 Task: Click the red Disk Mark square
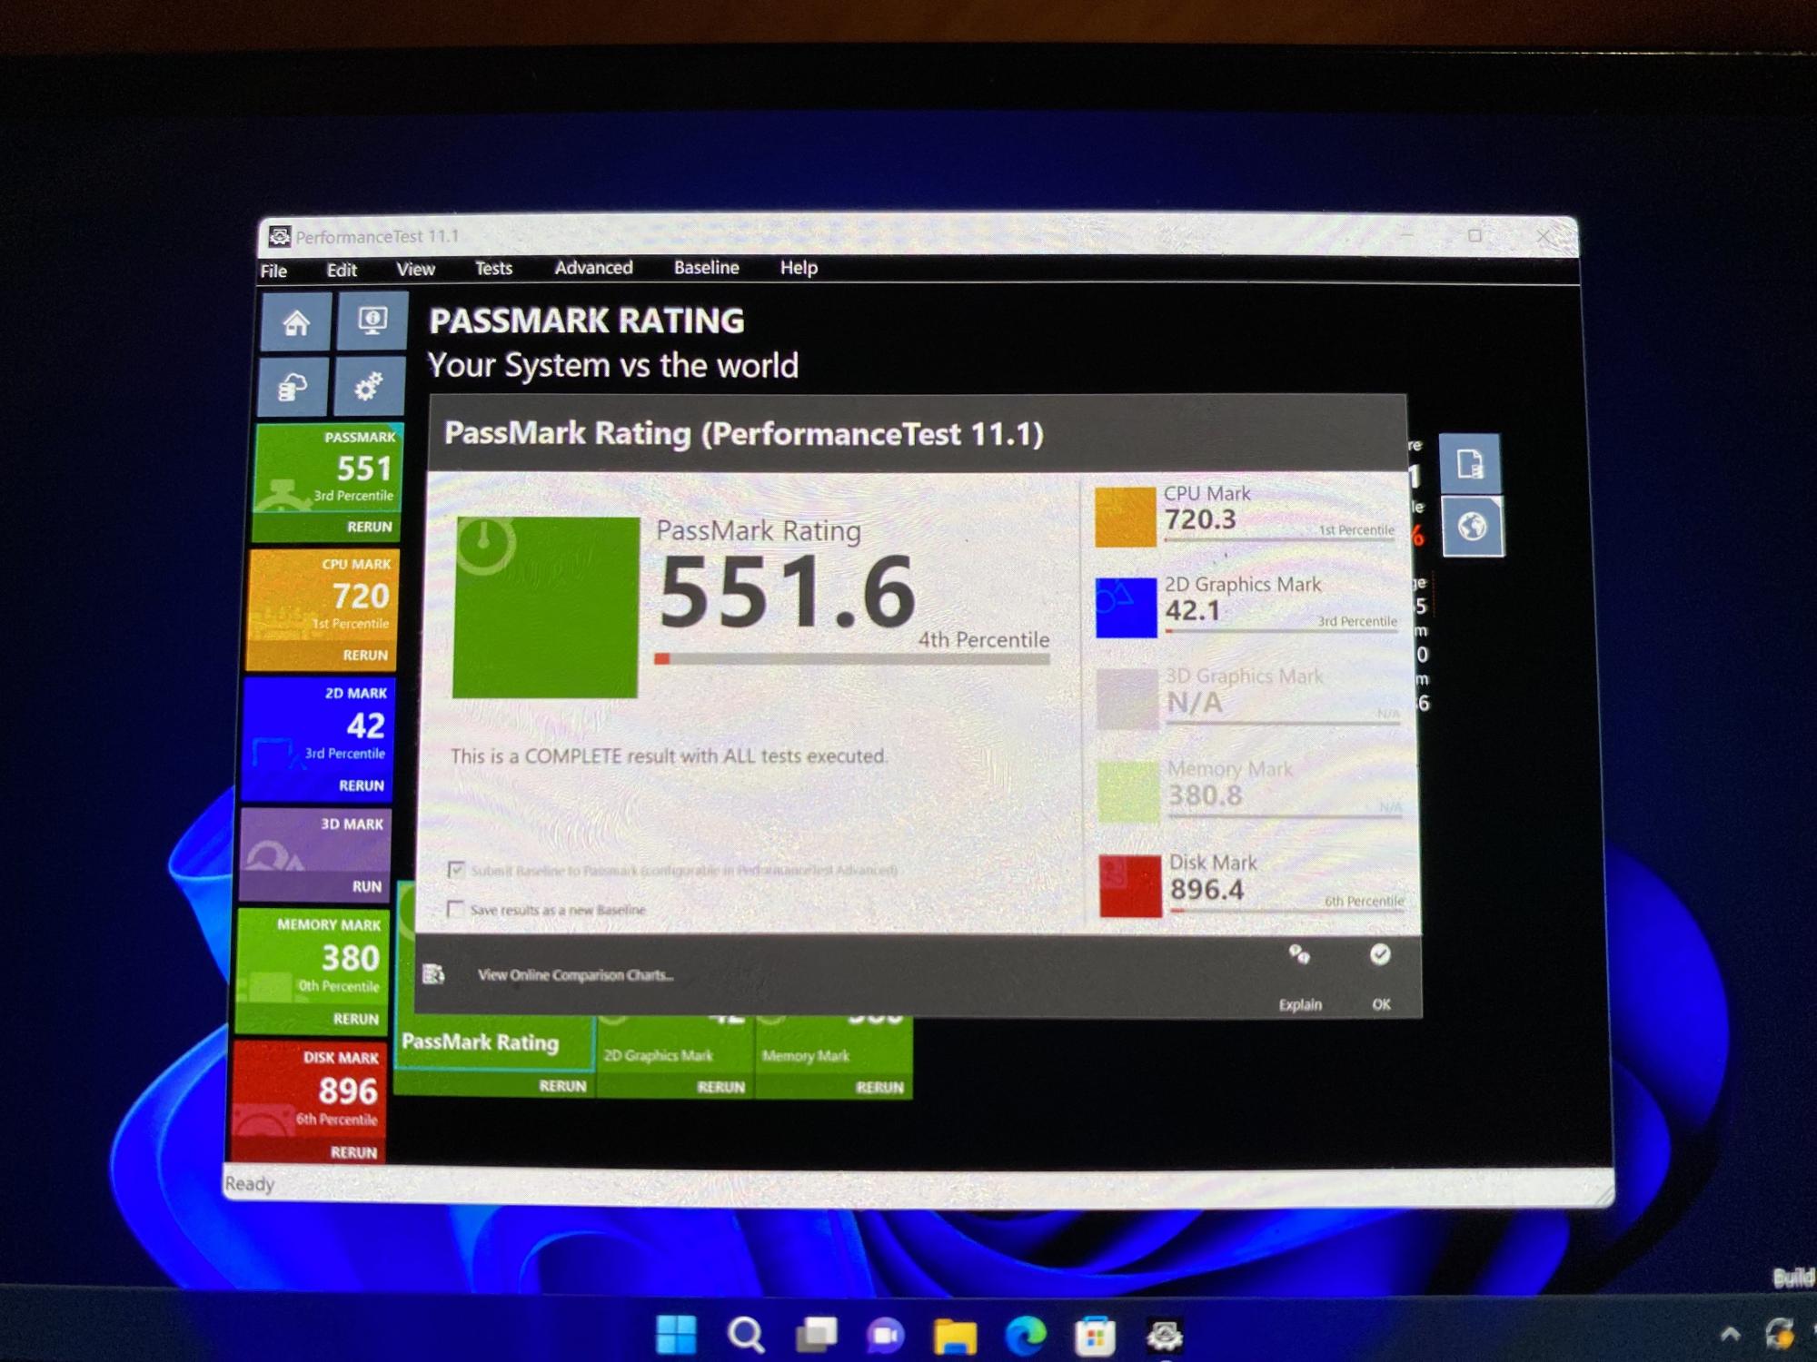(x=1130, y=886)
